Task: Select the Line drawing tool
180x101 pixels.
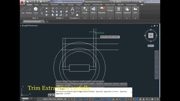Action: coord(23,10)
